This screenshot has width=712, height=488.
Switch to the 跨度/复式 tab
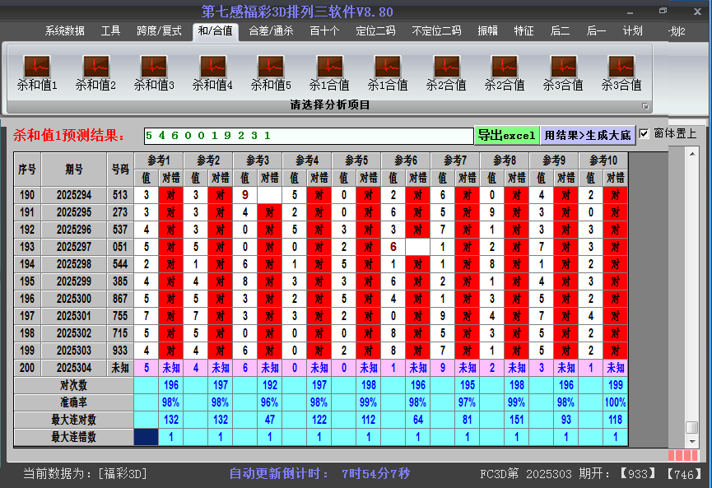159,31
